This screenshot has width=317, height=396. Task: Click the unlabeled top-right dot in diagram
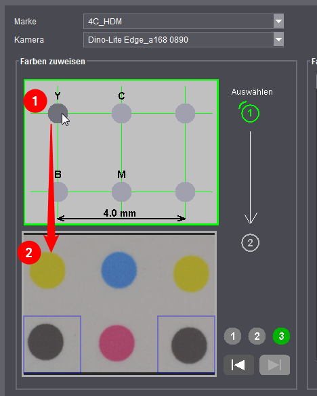186,113
